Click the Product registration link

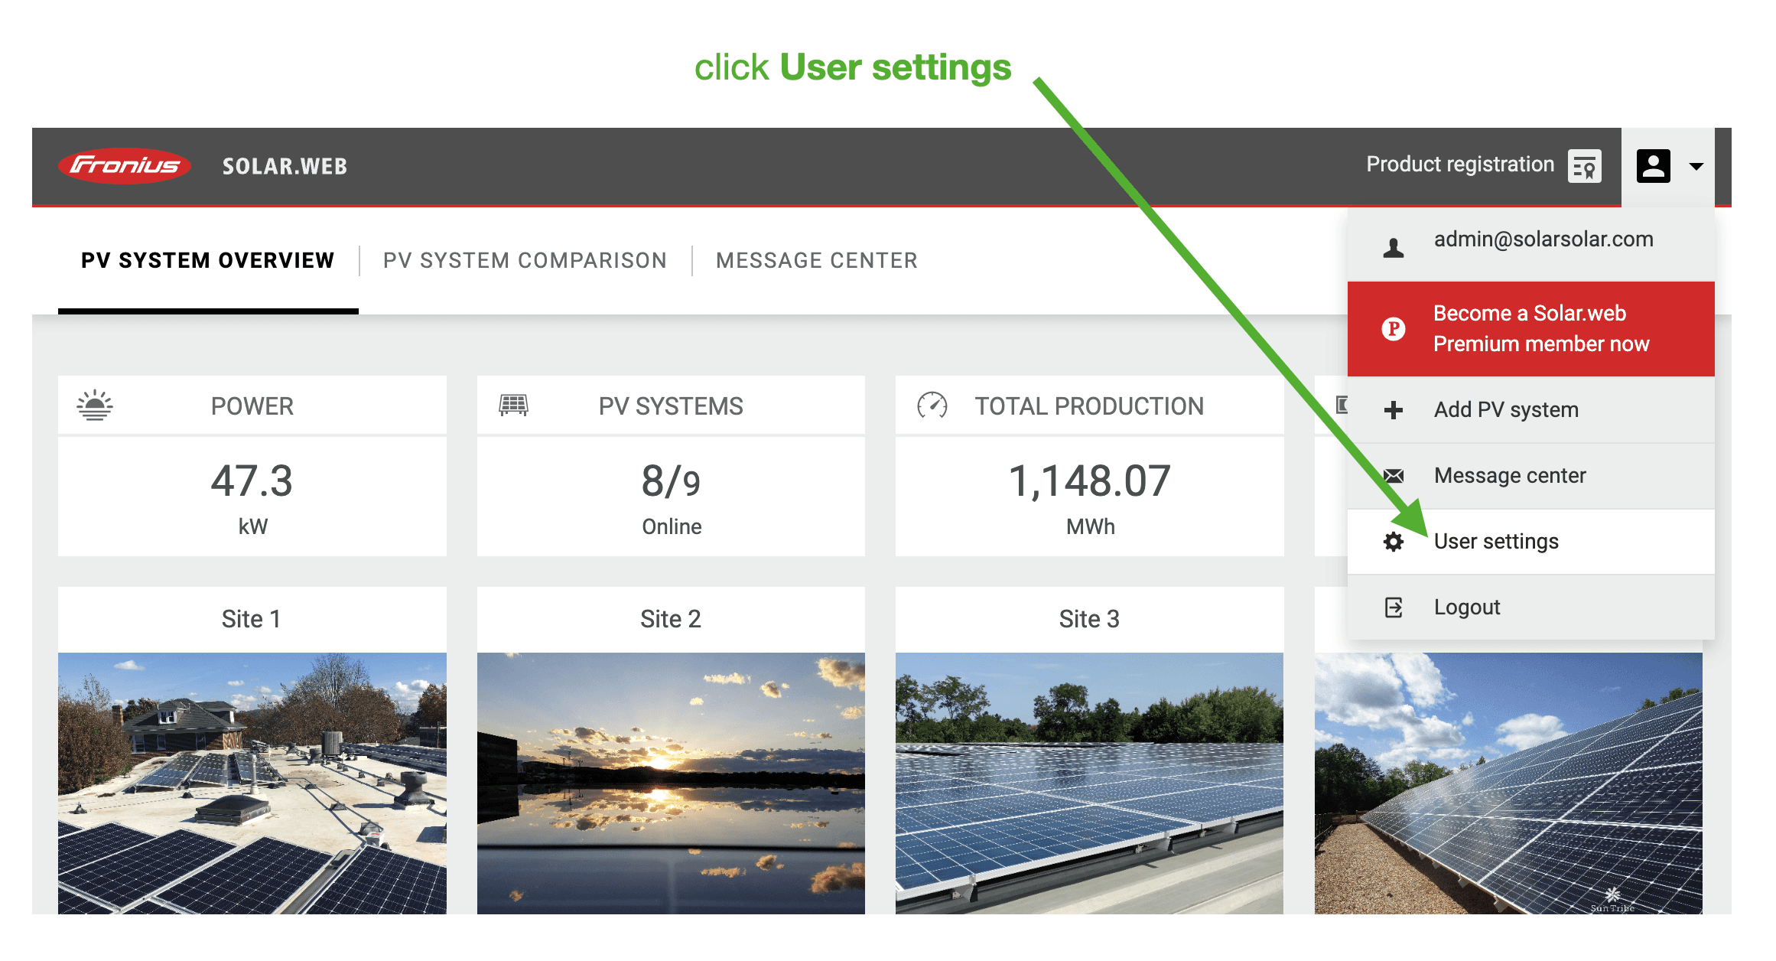(x=1459, y=165)
